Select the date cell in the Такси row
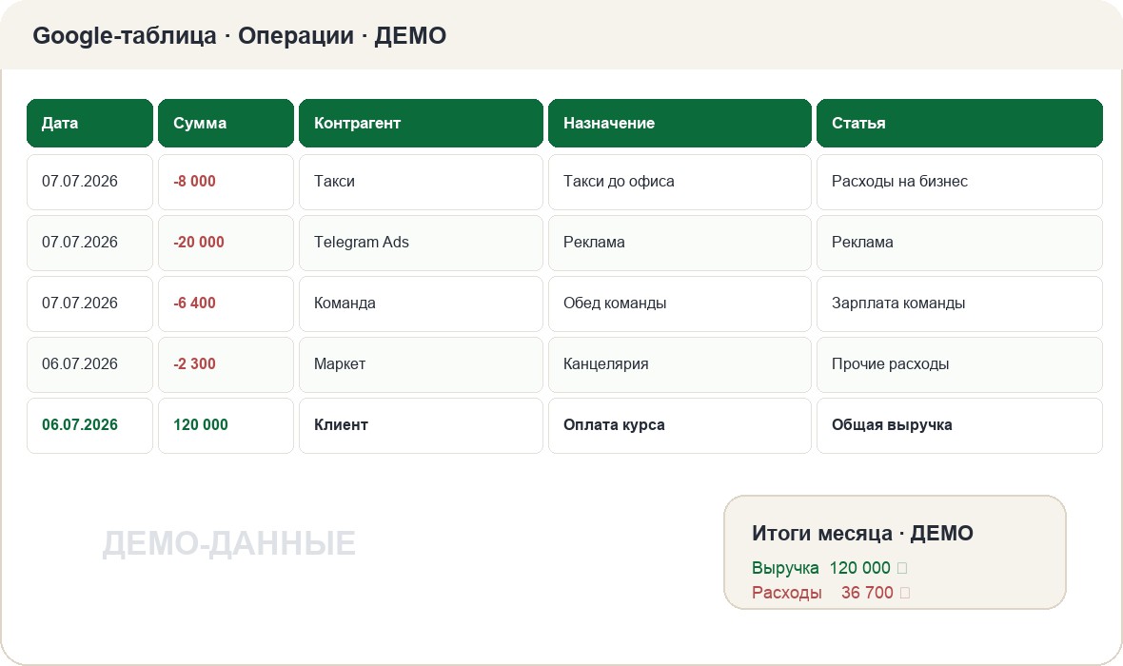The width and height of the screenshot is (1123, 666). [89, 182]
